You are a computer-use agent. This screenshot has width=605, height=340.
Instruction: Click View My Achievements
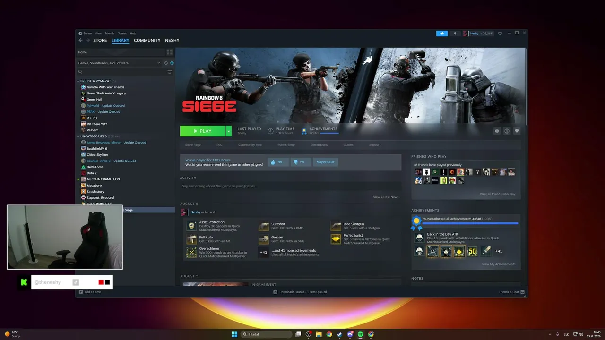(x=499, y=264)
